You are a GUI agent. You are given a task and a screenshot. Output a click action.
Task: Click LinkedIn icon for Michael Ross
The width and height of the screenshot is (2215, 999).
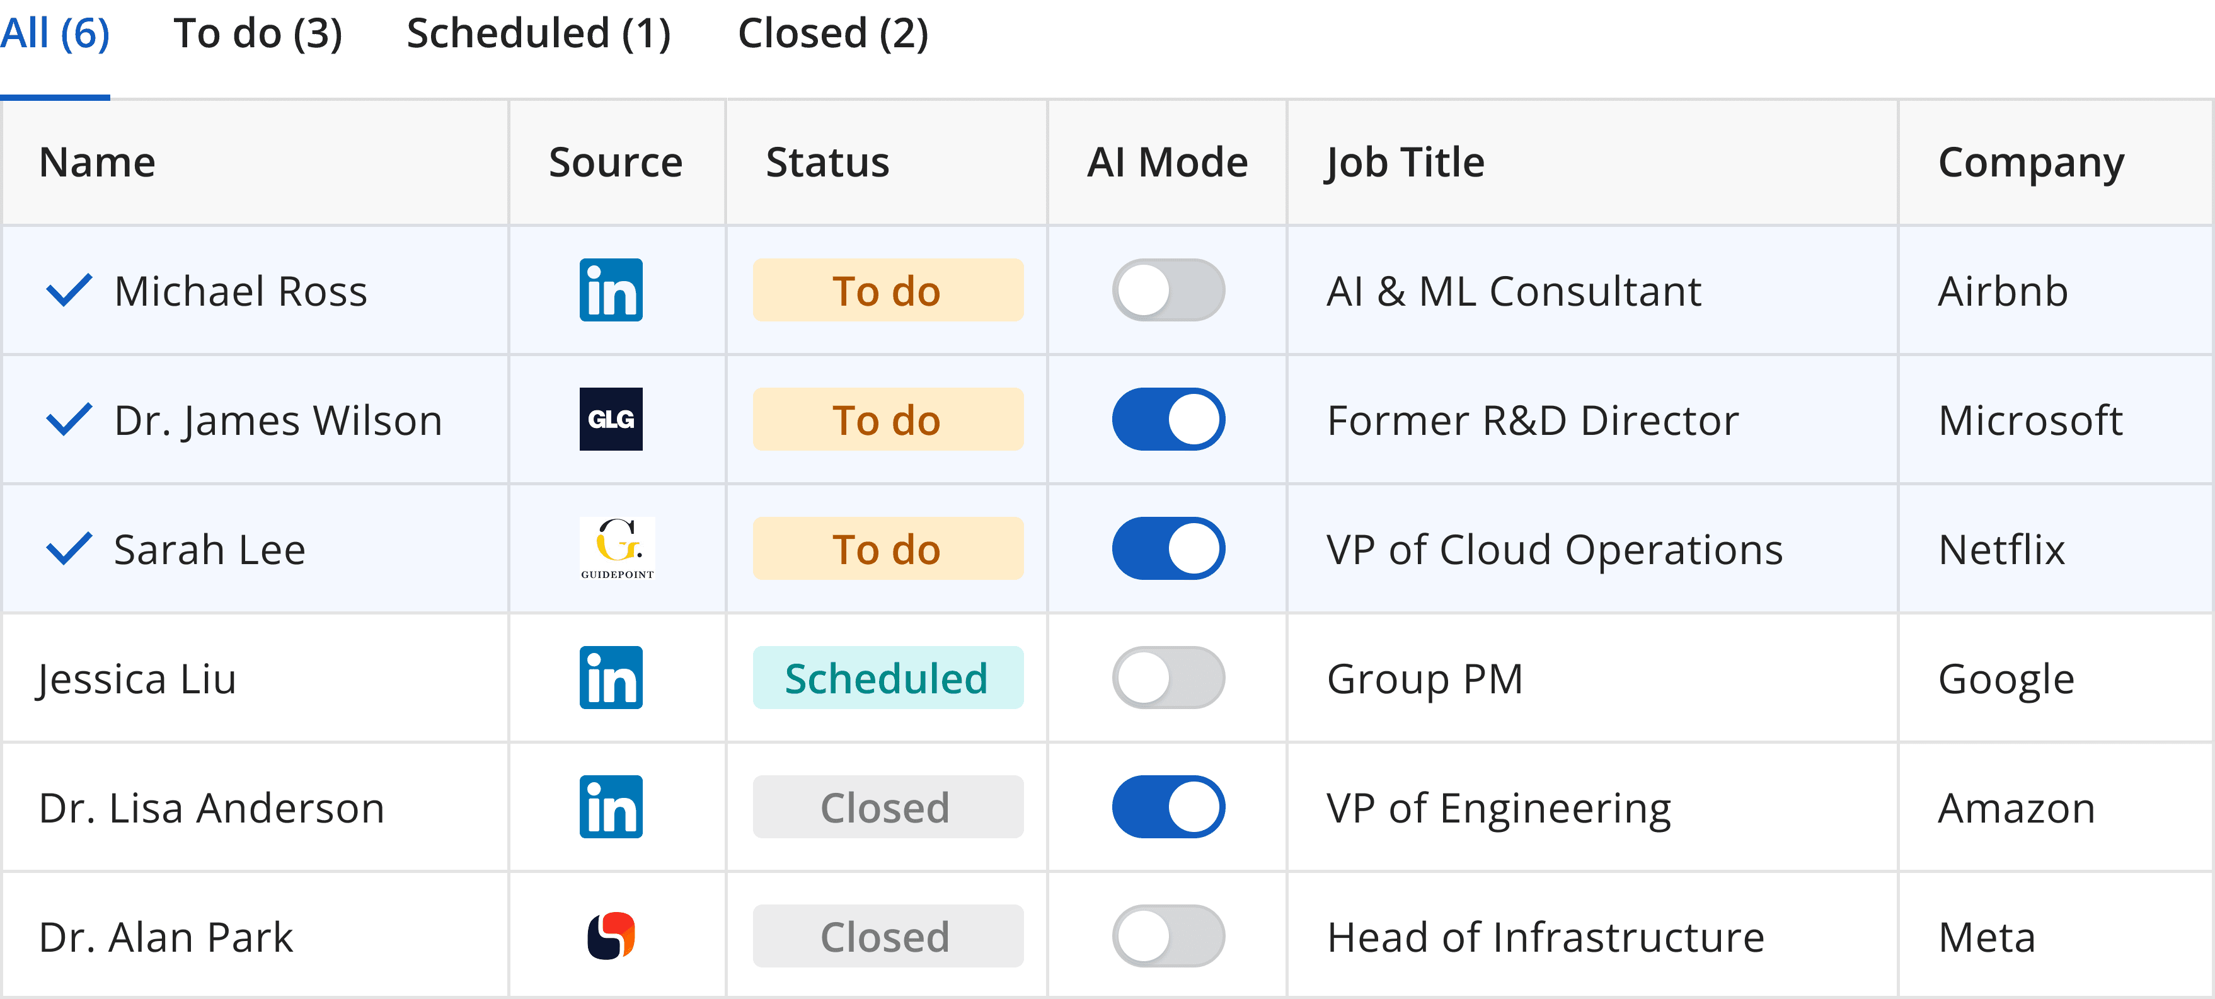611,290
